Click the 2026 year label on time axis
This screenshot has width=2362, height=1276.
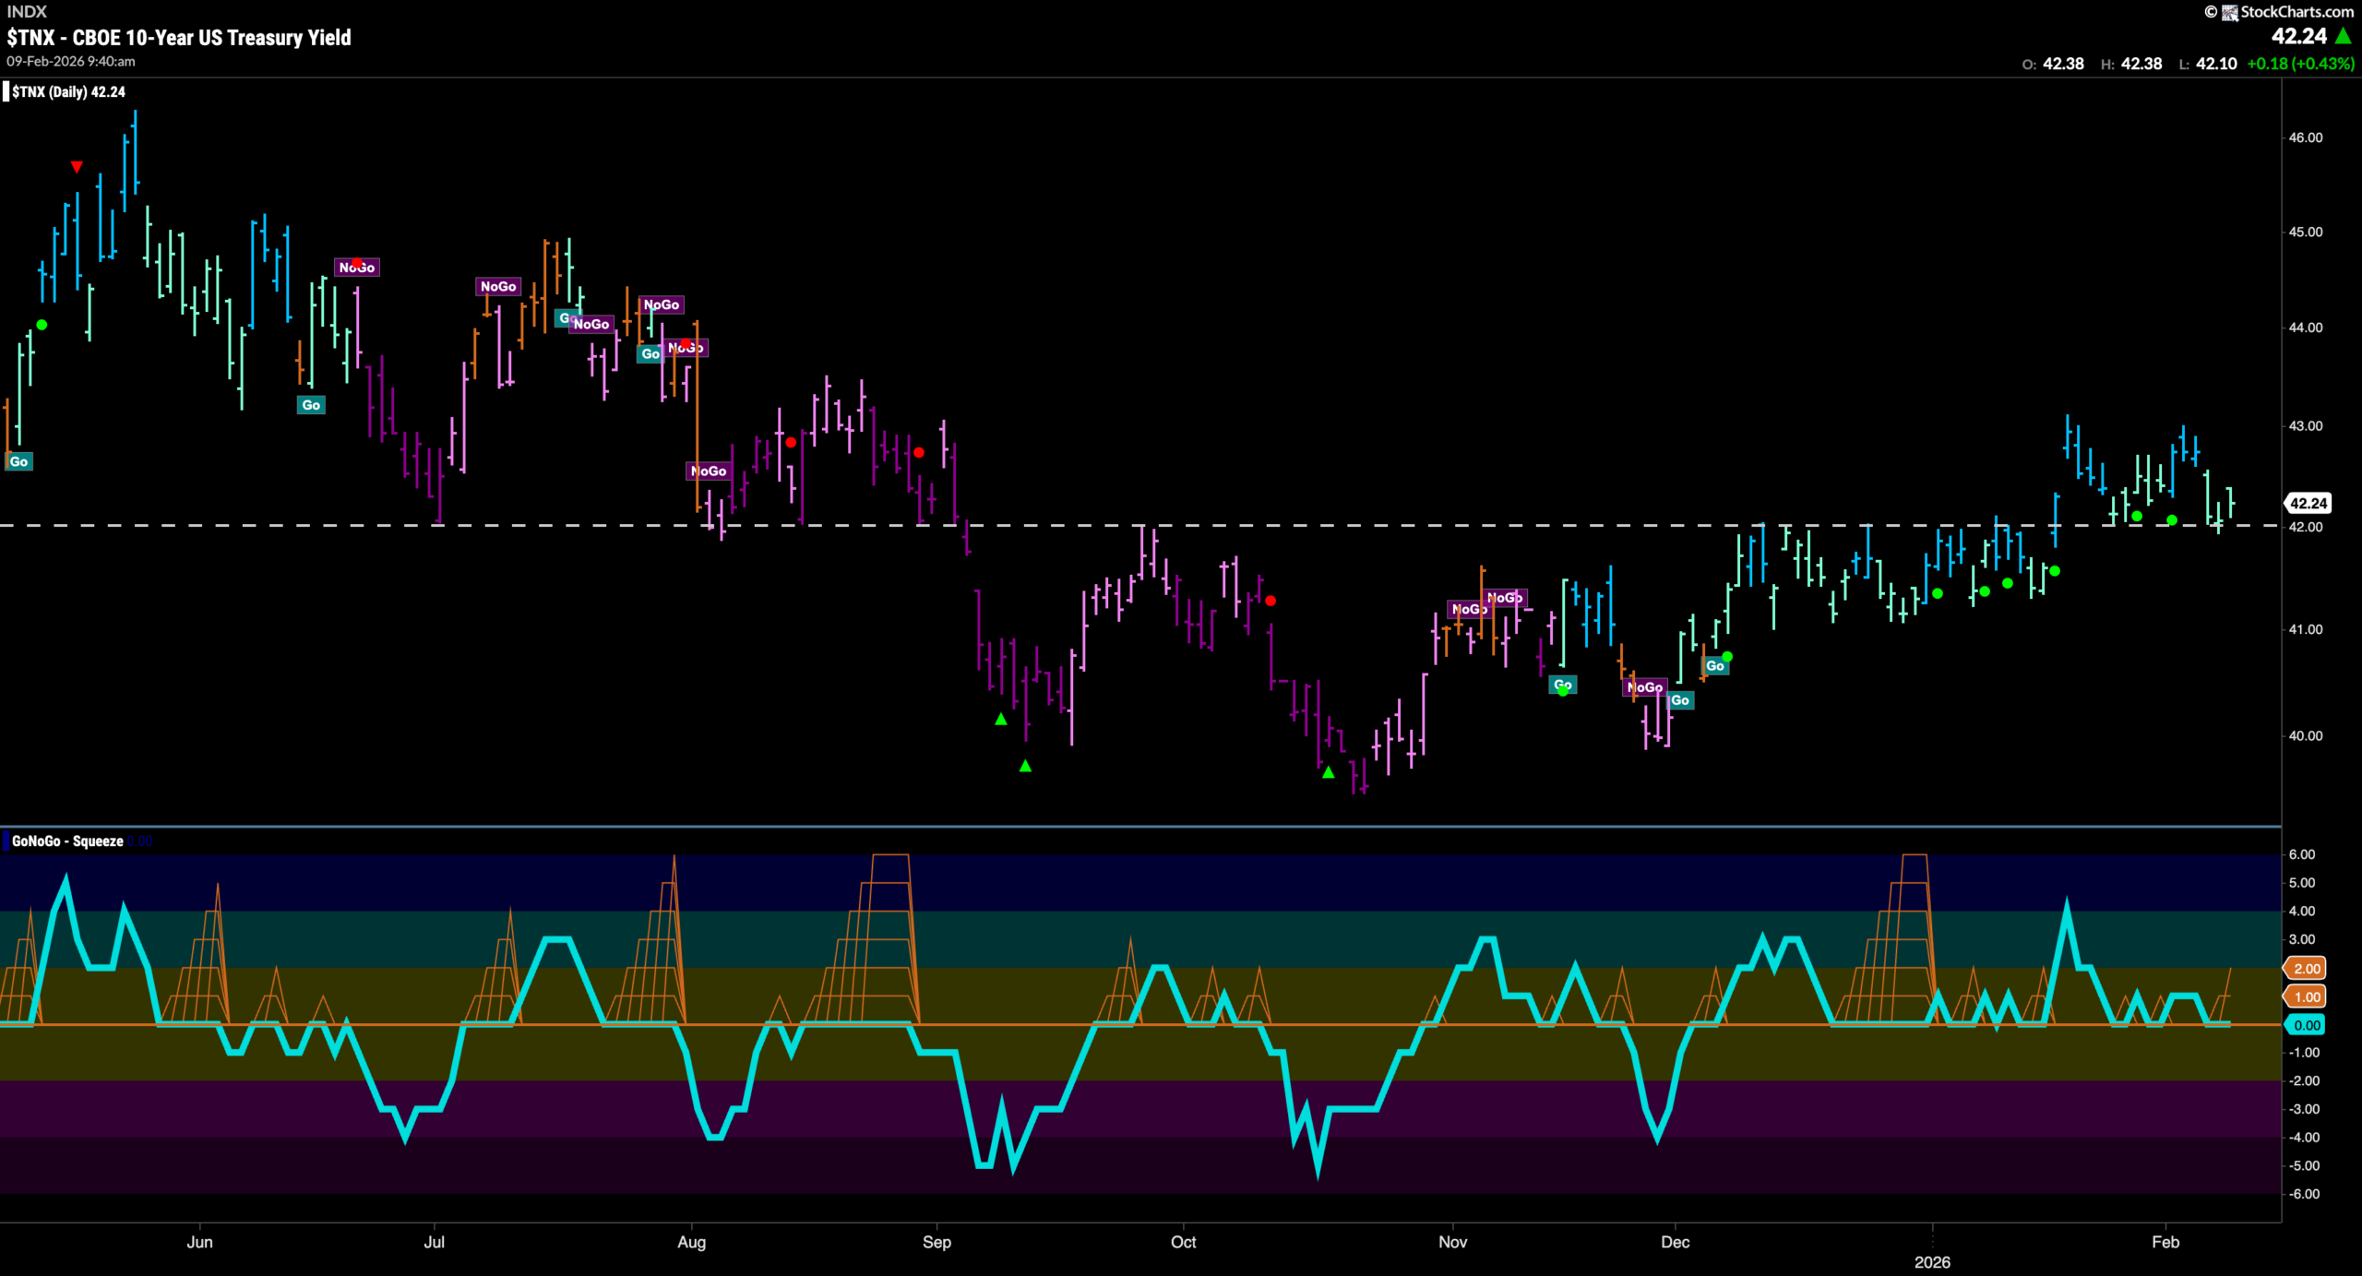tap(1932, 1262)
